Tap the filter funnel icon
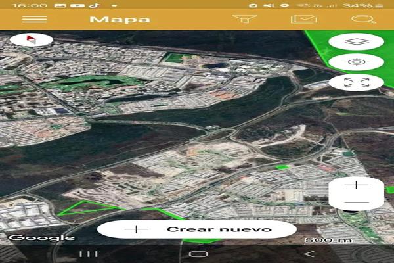This screenshot has width=394, height=263. (x=244, y=19)
